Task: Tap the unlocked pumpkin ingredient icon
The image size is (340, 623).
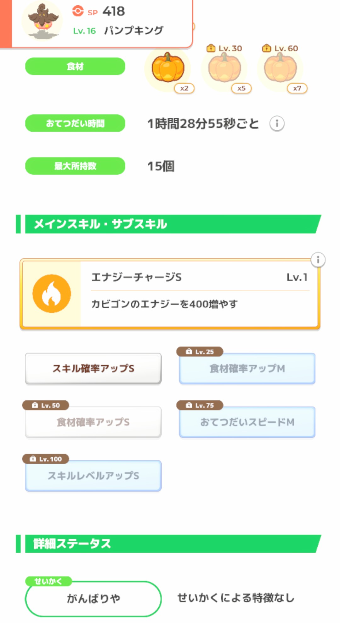Action: tap(168, 68)
